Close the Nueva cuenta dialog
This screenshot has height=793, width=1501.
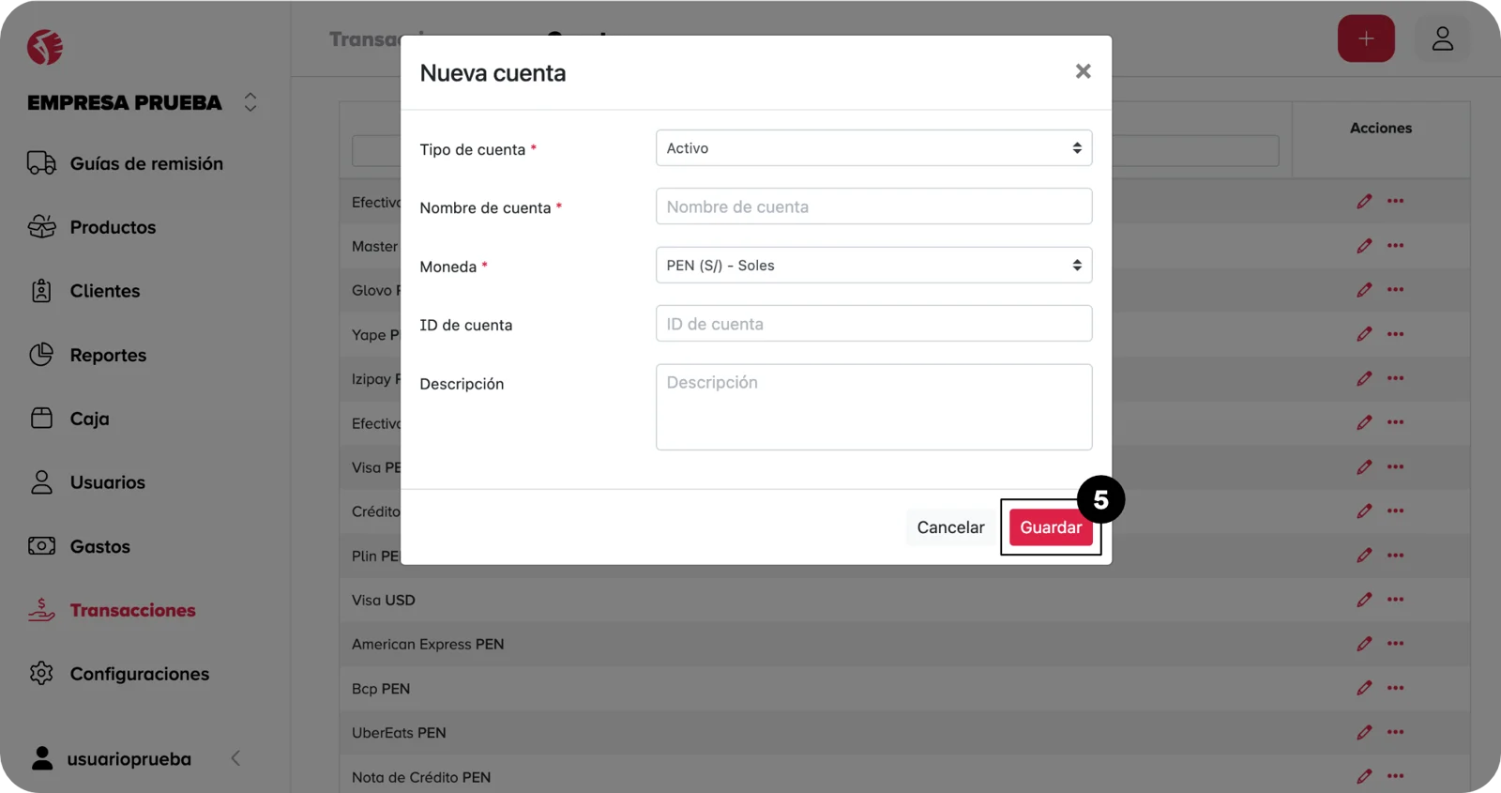click(1083, 71)
